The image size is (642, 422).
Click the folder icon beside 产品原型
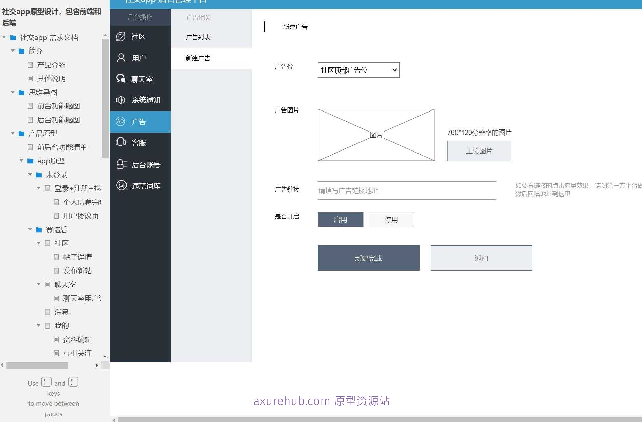point(21,133)
